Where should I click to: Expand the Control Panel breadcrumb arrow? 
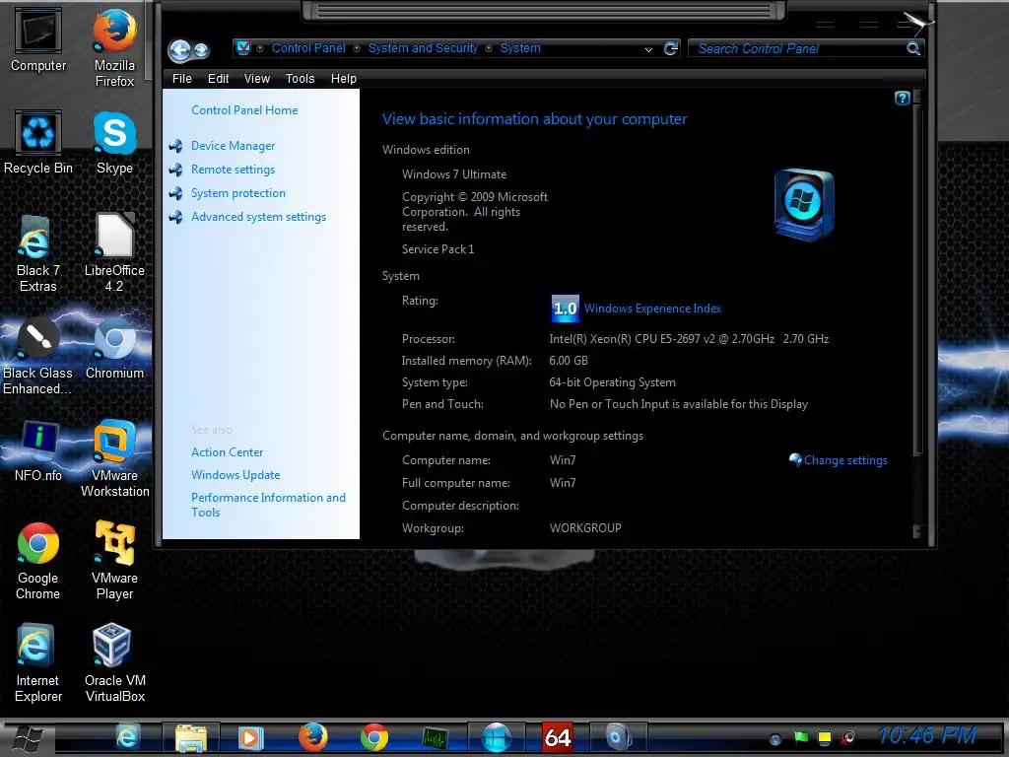pyautogui.click(x=356, y=48)
